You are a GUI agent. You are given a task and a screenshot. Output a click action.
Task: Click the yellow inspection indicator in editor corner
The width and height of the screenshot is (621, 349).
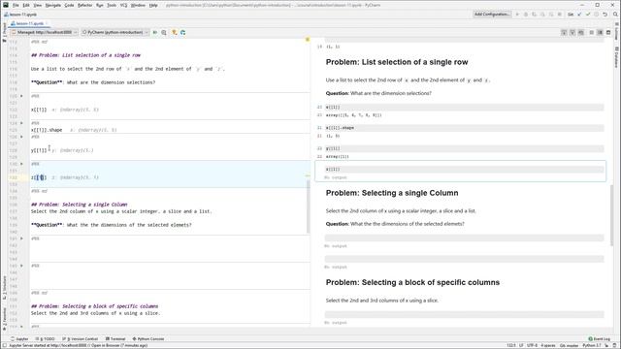[308, 40]
